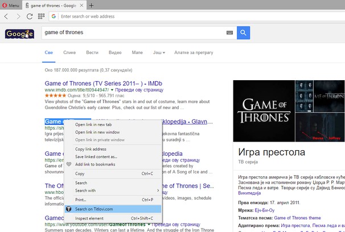
Task: Choose Search on Titlovi.com
Action: pyautogui.click(x=113, y=209)
